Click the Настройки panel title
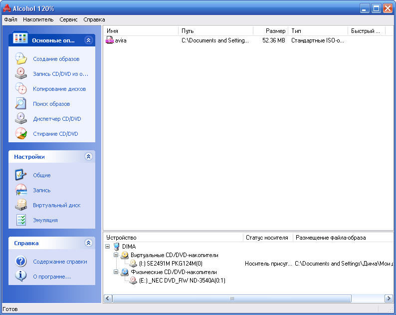This screenshot has width=396, height=315. tap(29, 157)
